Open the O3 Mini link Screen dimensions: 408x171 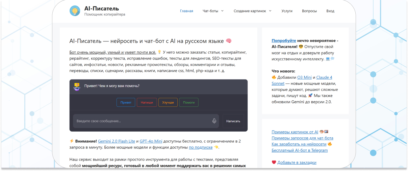pyautogui.click(x=304, y=77)
